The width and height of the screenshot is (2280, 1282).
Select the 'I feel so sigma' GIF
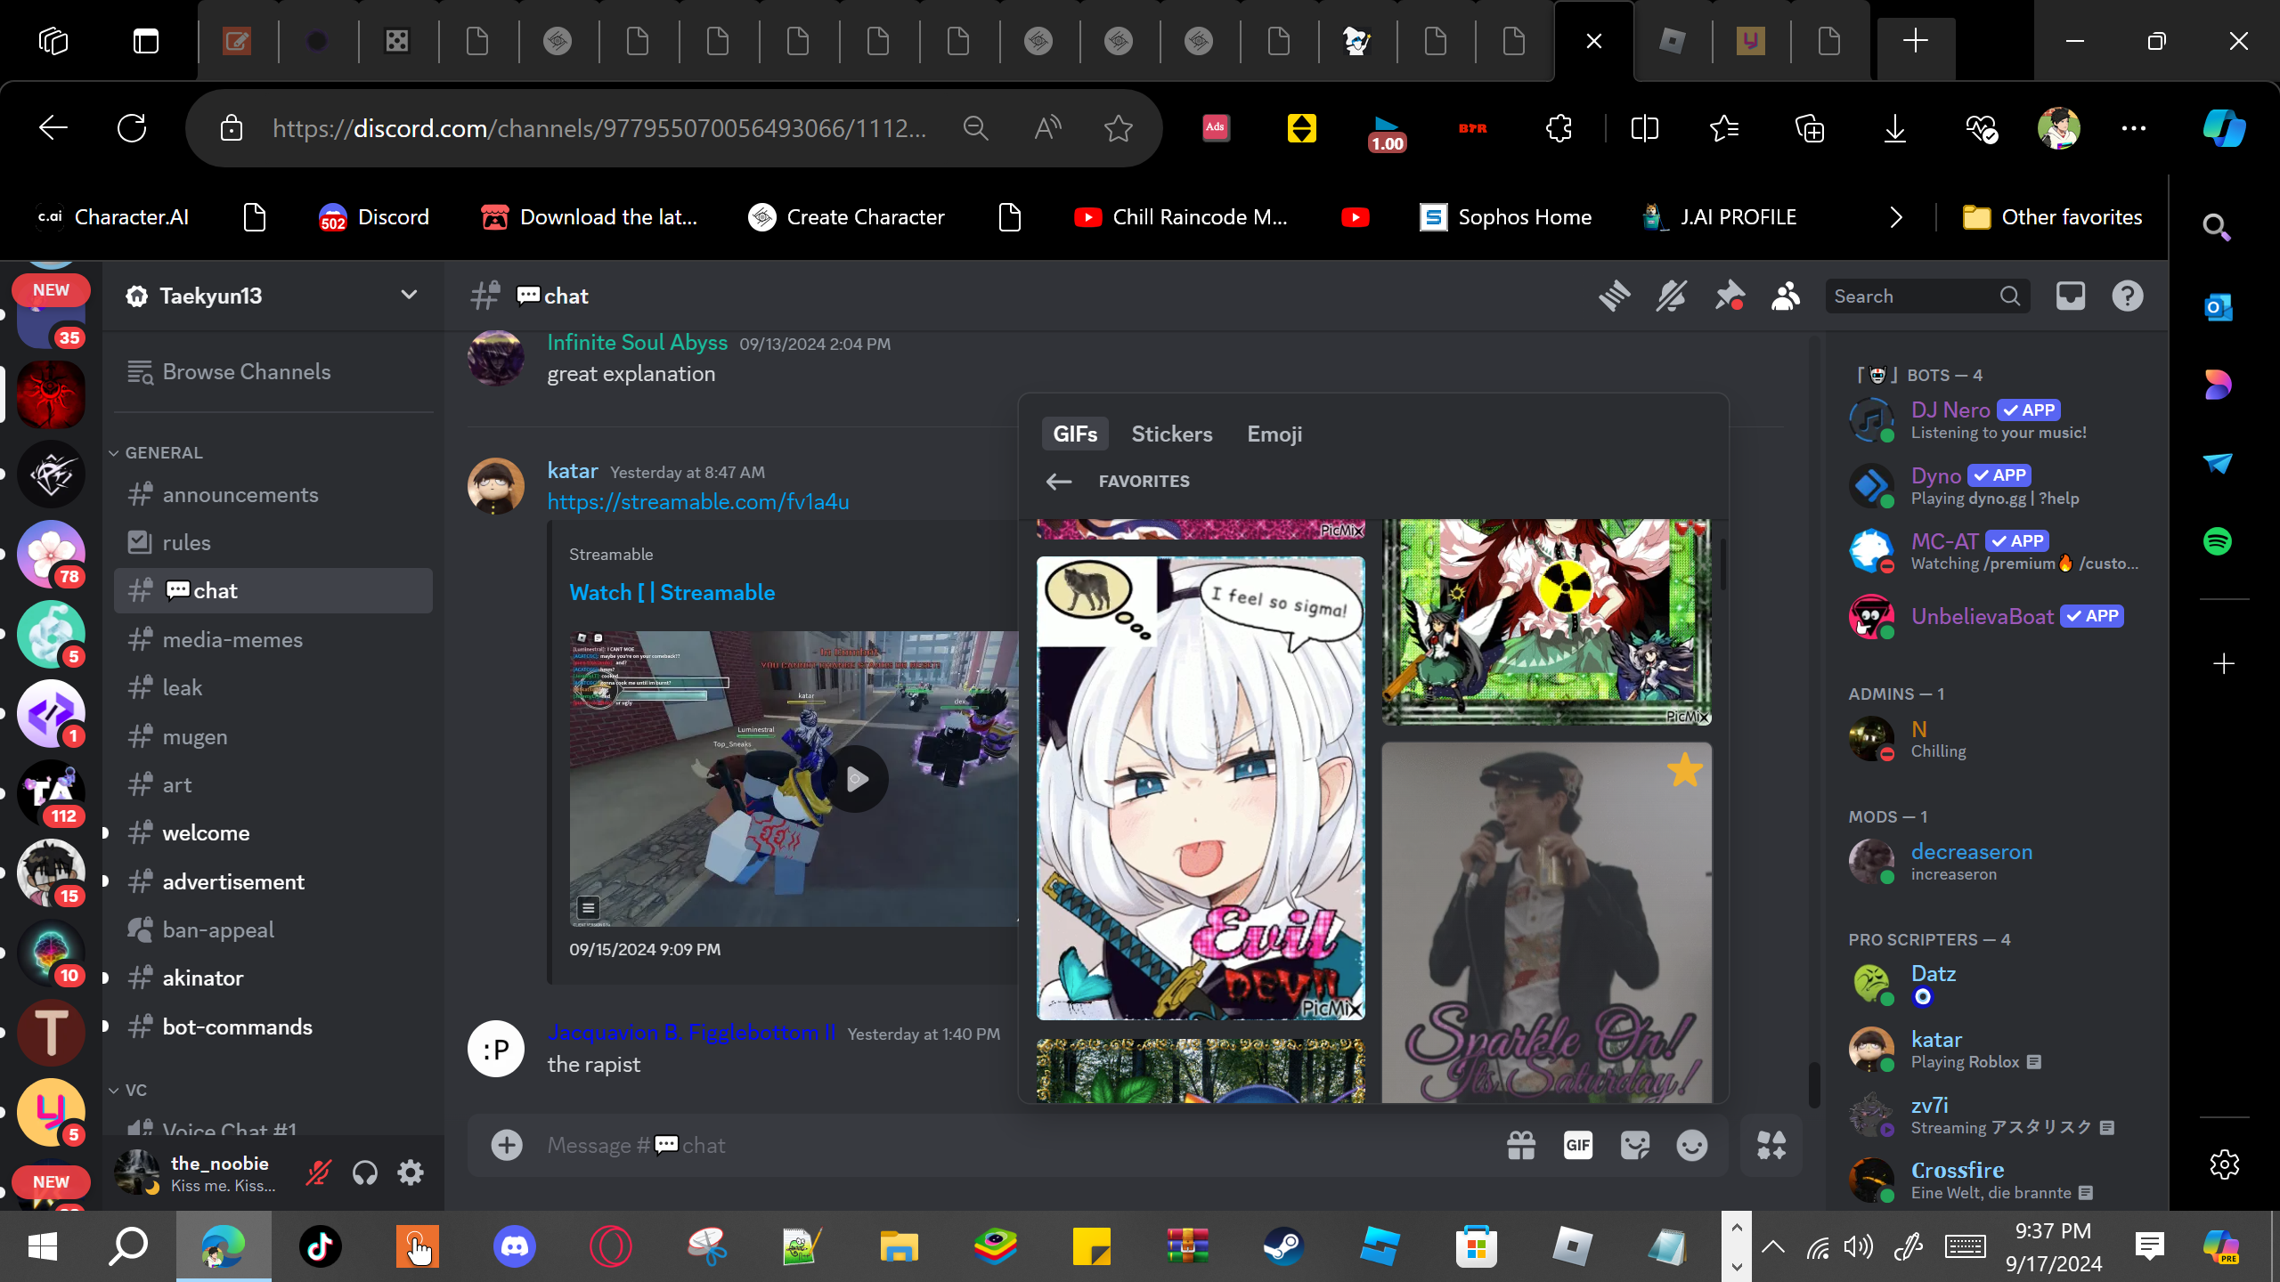coord(1200,788)
